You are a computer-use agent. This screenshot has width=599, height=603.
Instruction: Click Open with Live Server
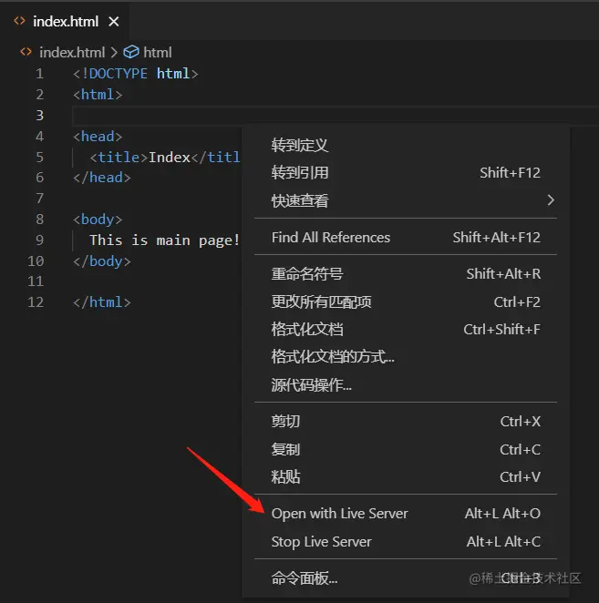click(406, 514)
